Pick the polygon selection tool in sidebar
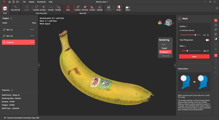Image resolution: width=219 pixels, height=120 pixels. [x=216, y=30]
